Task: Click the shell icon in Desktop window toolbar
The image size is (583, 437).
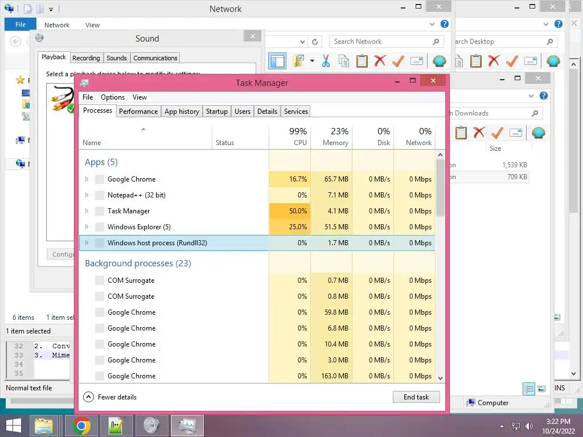Action: 553,61
